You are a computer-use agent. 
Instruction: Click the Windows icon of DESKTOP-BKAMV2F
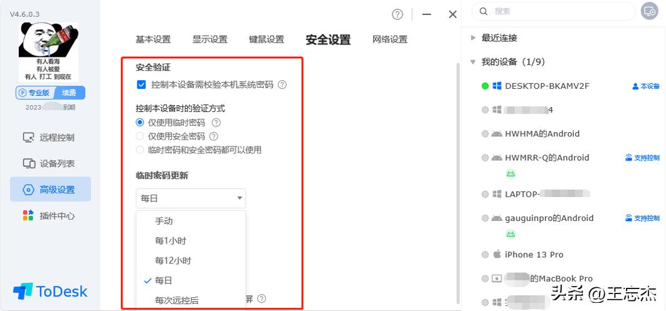tap(497, 86)
